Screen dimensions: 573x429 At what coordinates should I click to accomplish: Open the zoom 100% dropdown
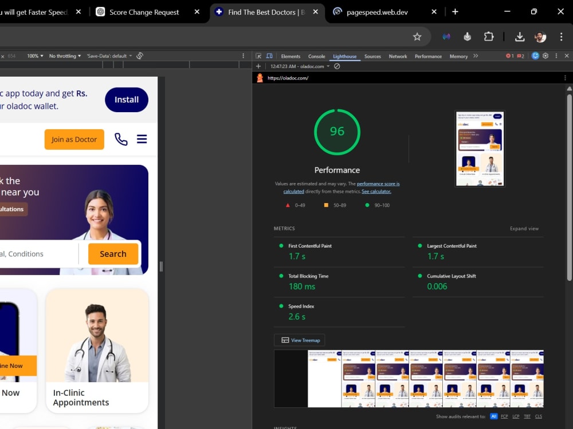click(x=35, y=56)
